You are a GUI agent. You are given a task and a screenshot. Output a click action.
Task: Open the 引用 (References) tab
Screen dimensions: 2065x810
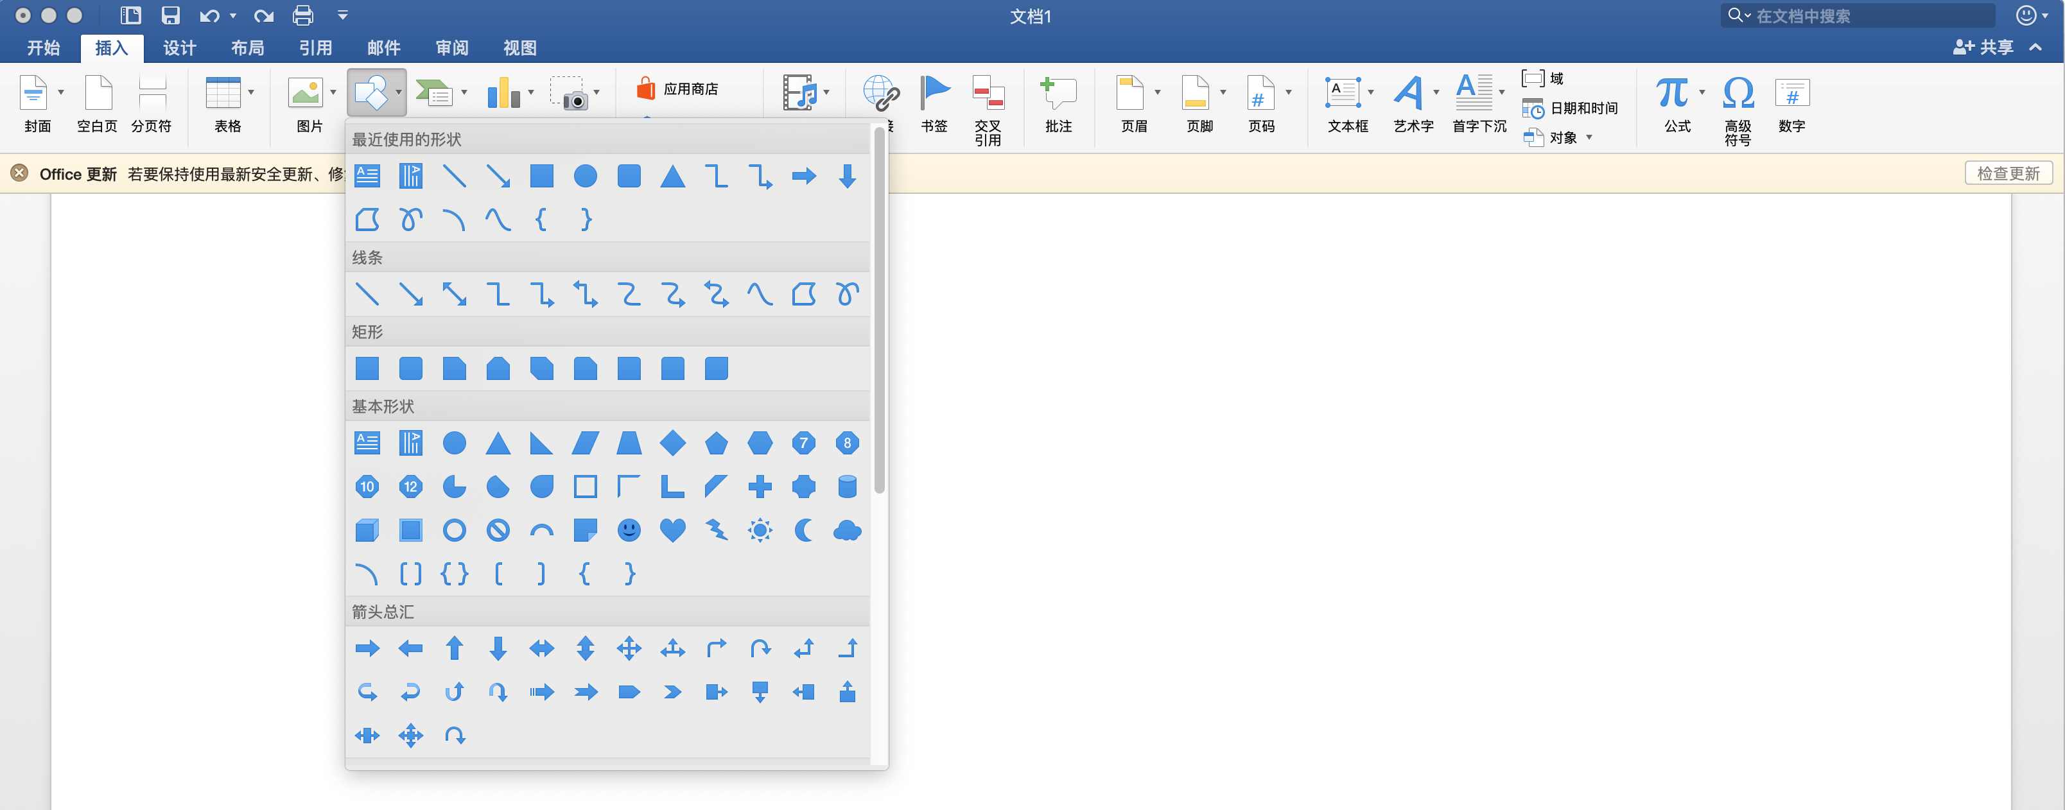click(x=316, y=48)
